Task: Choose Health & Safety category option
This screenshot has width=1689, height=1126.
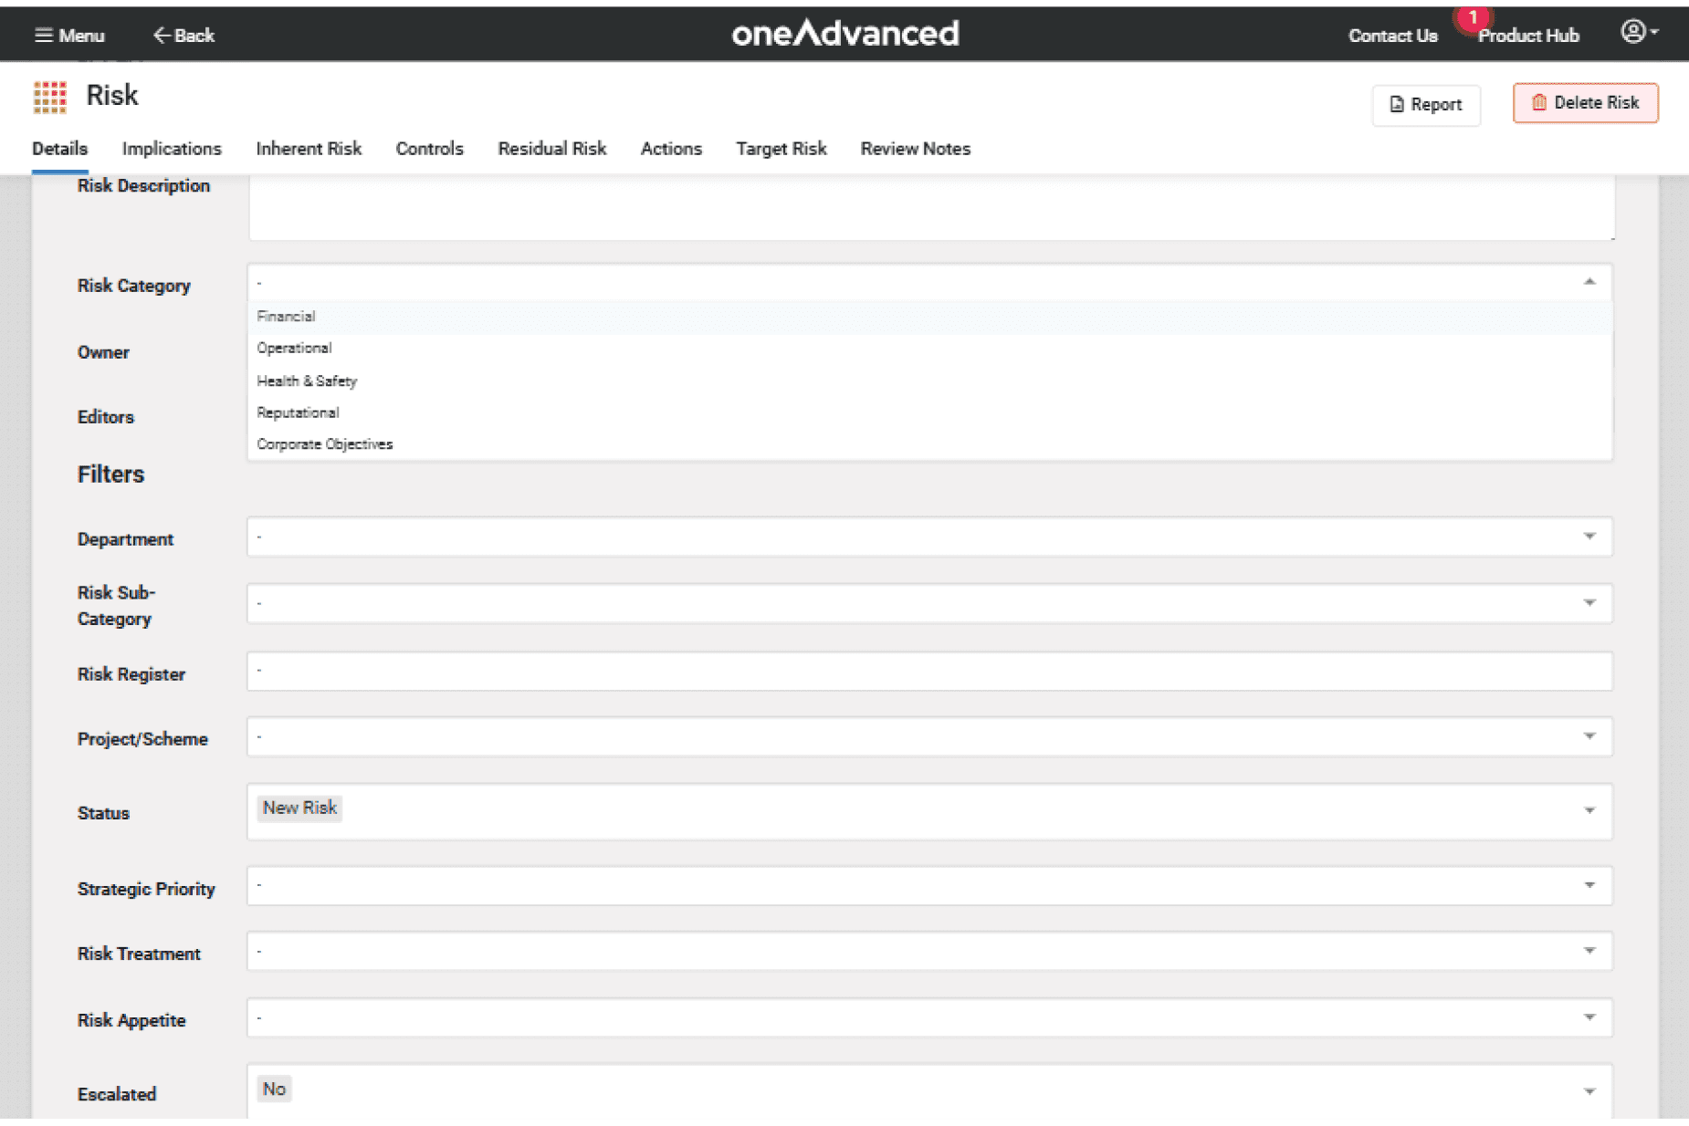Action: coord(307,381)
